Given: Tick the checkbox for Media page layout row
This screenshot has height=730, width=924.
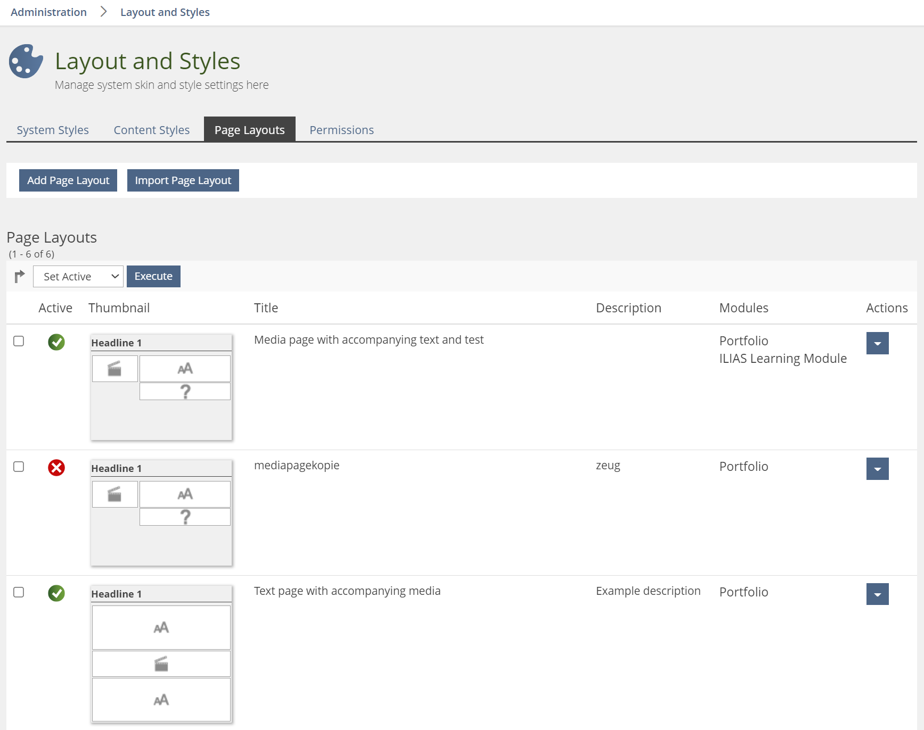Looking at the screenshot, I should pos(19,341).
